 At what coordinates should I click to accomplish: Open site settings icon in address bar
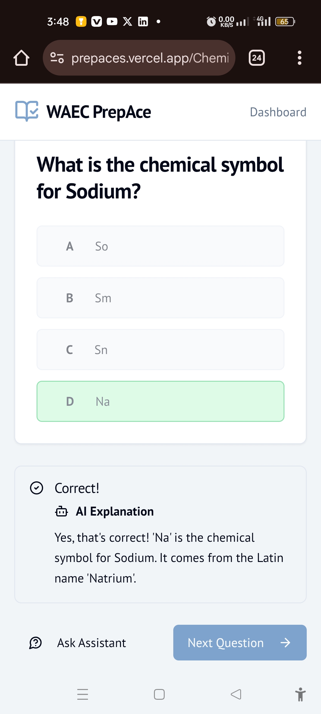point(57,58)
